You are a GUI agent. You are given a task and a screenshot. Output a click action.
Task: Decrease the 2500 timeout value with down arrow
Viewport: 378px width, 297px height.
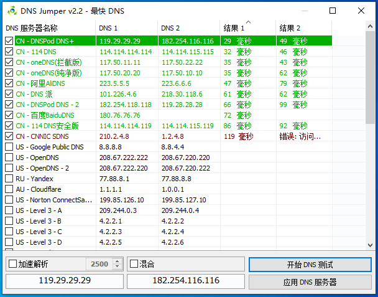(x=117, y=266)
